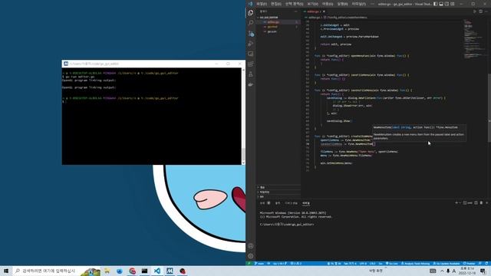
Task: Click the kill terminal trash icon
Action: pyautogui.click(x=481, y=202)
